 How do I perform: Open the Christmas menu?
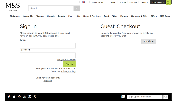point(15,16)
